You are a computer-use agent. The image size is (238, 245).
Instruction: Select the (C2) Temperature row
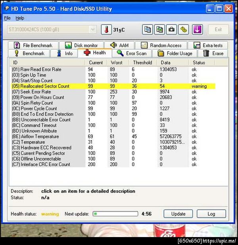[x=113, y=142]
